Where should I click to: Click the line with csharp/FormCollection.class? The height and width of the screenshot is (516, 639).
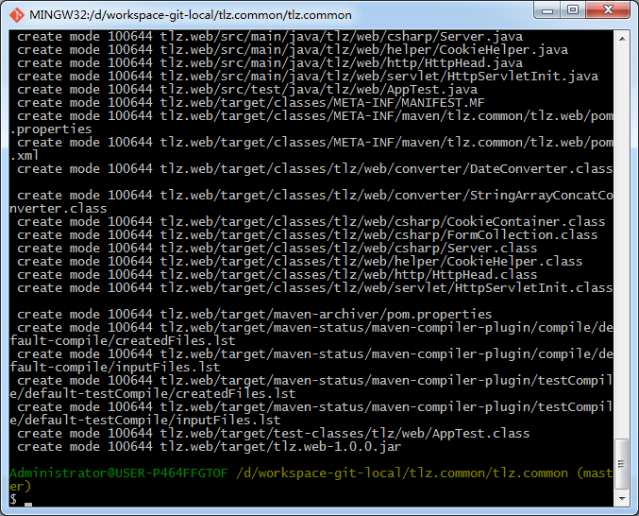point(308,235)
